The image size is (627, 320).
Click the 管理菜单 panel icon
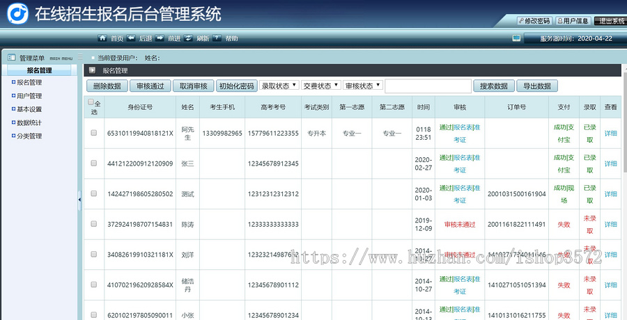tap(12, 58)
